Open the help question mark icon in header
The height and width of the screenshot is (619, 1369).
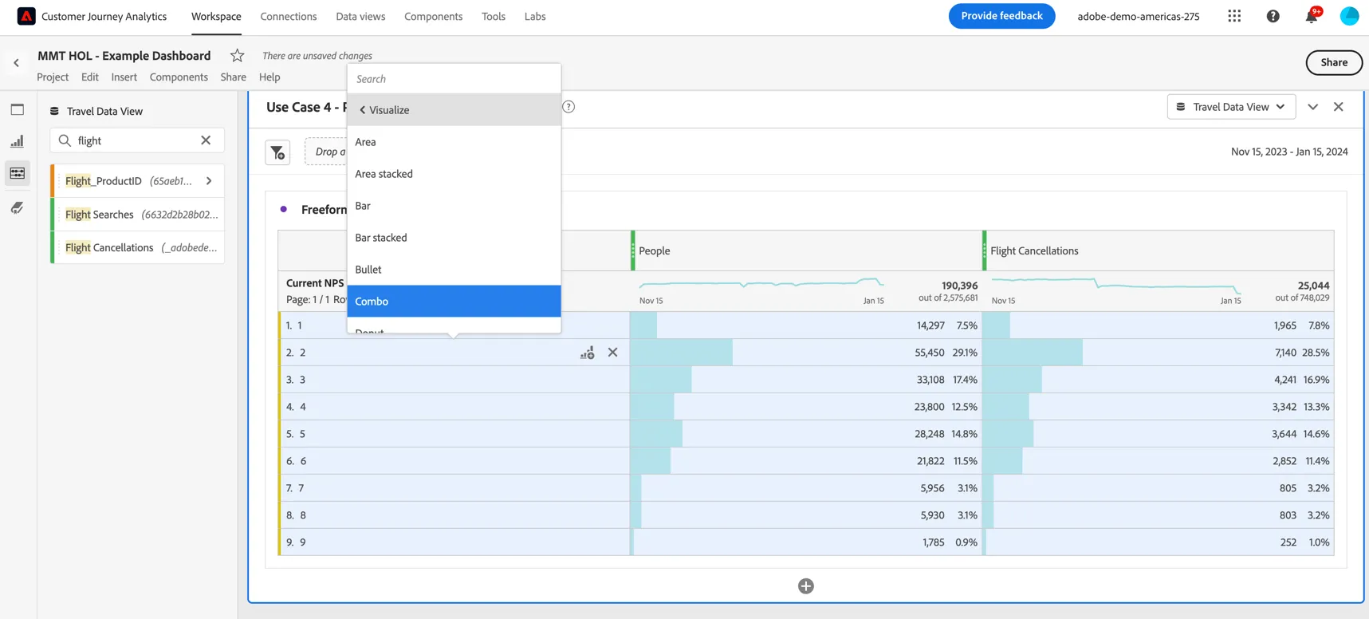[1273, 16]
